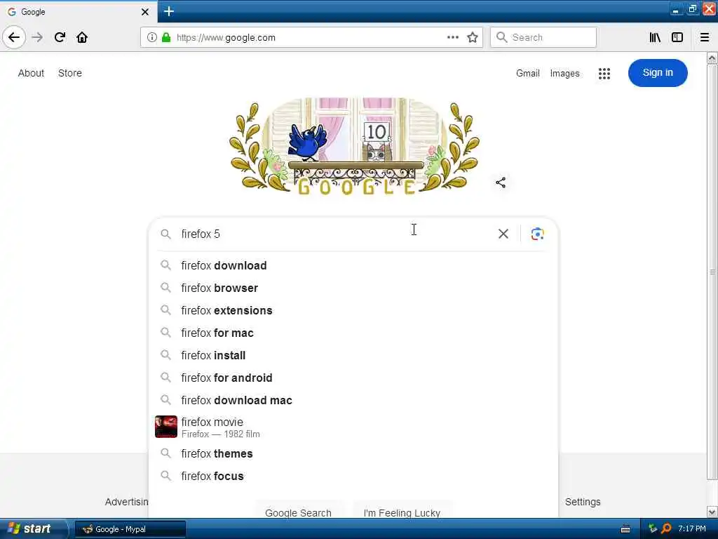The height and width of the screenshot is (539, 718).
Task: Search by image with Google Lens
Action: pyautogui.click(x=537, y=234)
